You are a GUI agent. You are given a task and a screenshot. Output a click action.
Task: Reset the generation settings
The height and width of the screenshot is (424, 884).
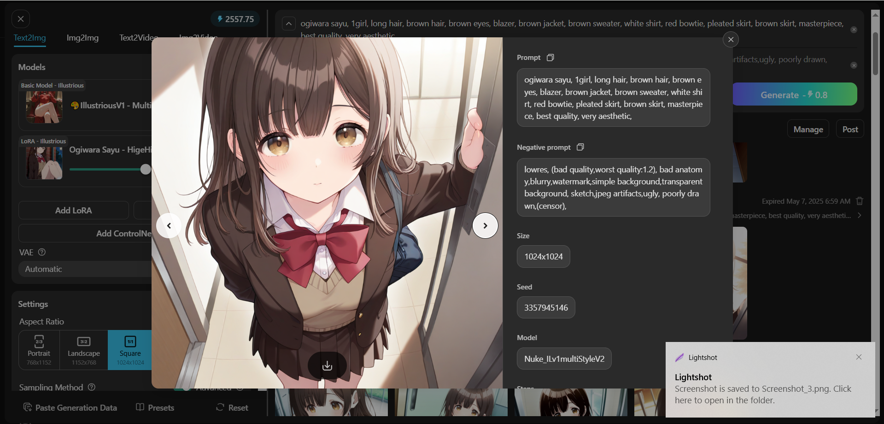232,407
